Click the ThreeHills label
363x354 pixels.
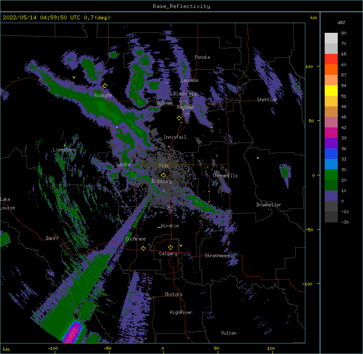click(225, 176)
